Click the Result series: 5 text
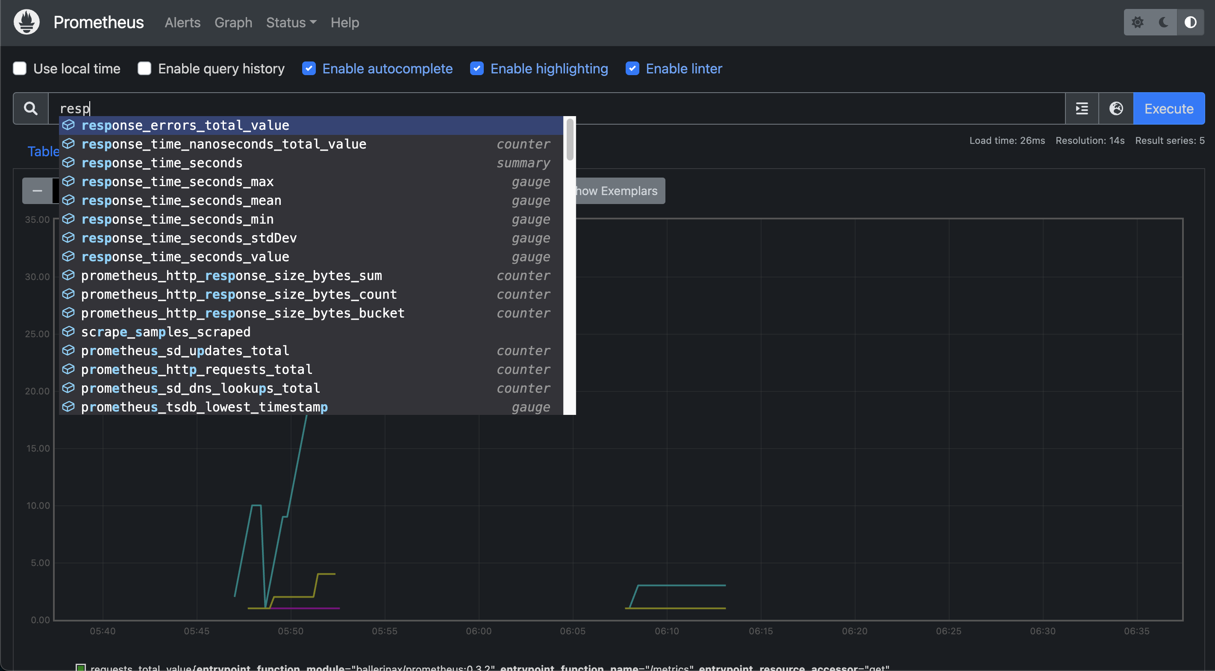The height and width of the screenshot is (671, 1215). click(1170, 140)
